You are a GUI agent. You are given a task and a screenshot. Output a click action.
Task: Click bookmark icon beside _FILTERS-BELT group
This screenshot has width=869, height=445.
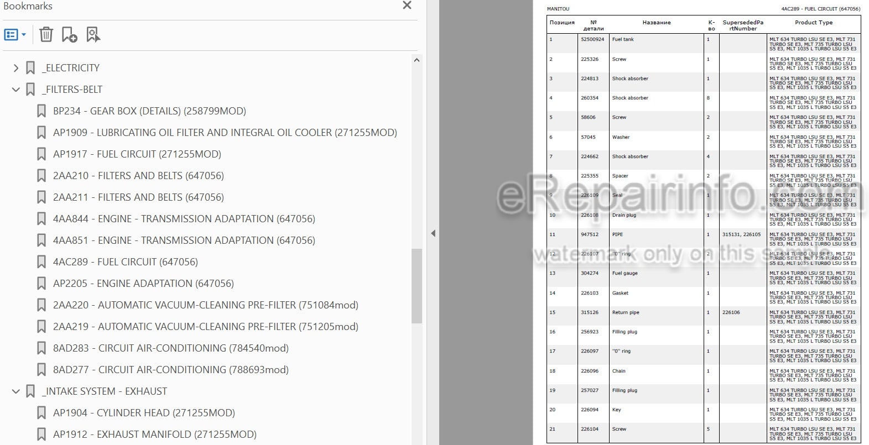tap(30, 90)
